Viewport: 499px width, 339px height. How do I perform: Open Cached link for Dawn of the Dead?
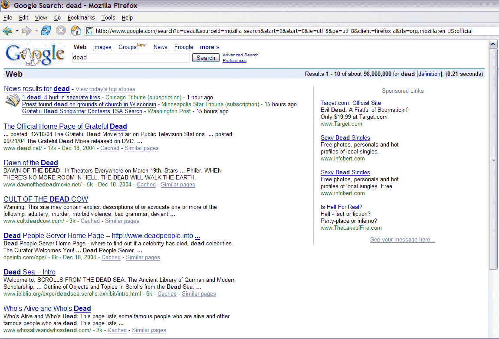[x=146, y=185]
